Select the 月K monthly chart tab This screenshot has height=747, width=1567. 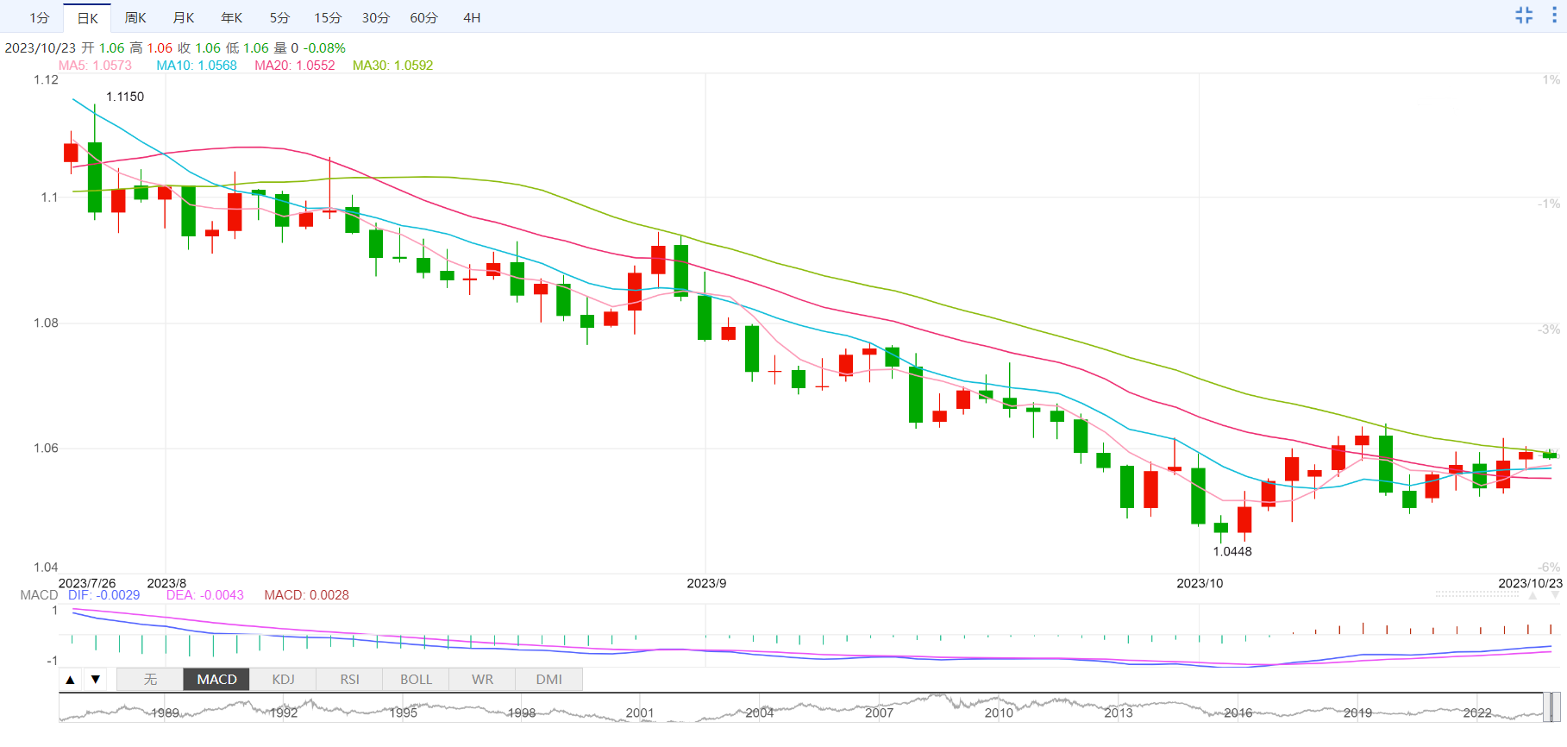pyautogui.click(x=184, y=18)
